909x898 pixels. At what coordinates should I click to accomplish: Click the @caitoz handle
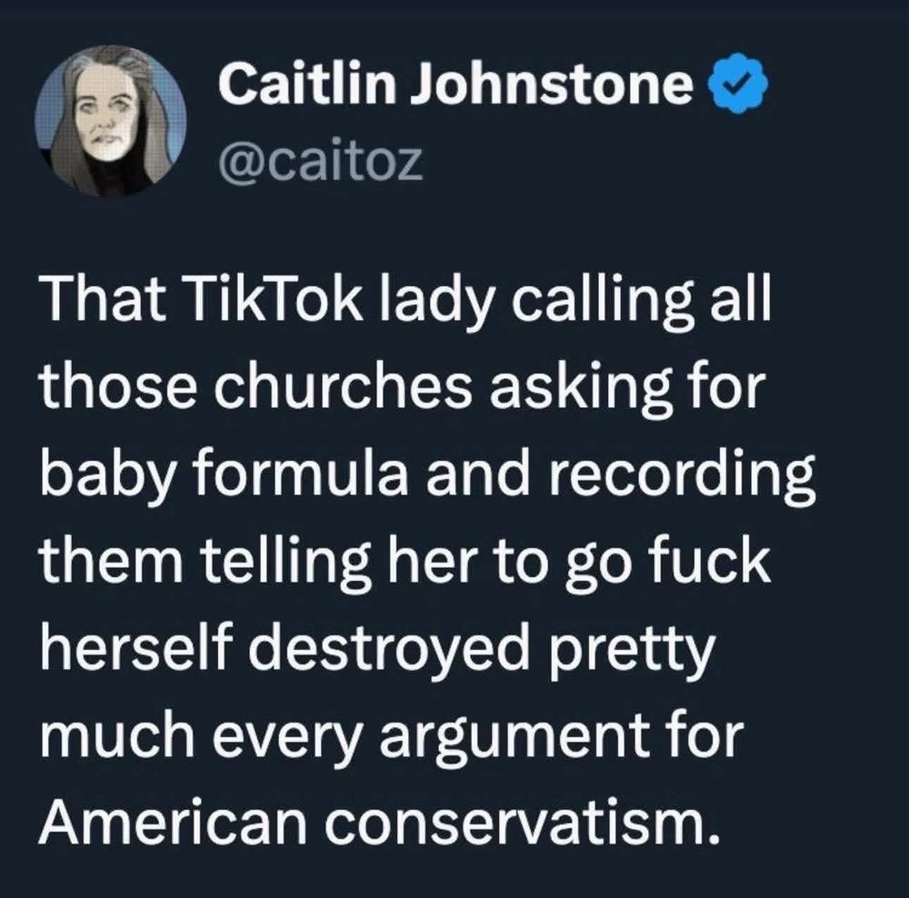coord(321,161)
